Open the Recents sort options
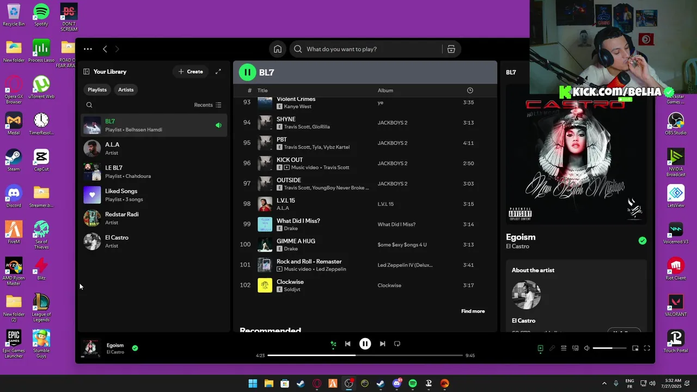The width and height of the screenshot is (697, 392). (207, 105)
